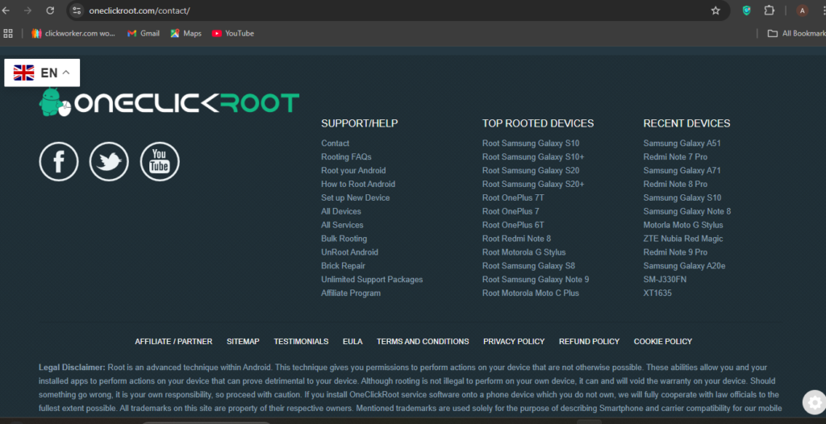This screenshot has width=826, height=424.
Task: Open the Twitter bird icon
Action: (x=109, y=162)
